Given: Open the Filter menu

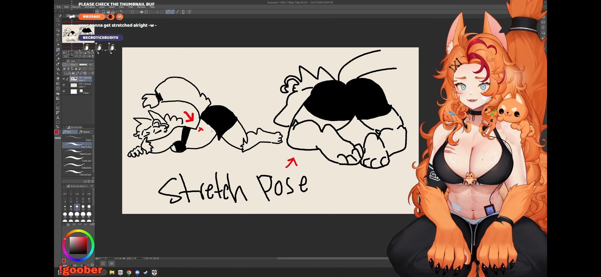Looking at the screenshot, I should [x=131, y=7].
